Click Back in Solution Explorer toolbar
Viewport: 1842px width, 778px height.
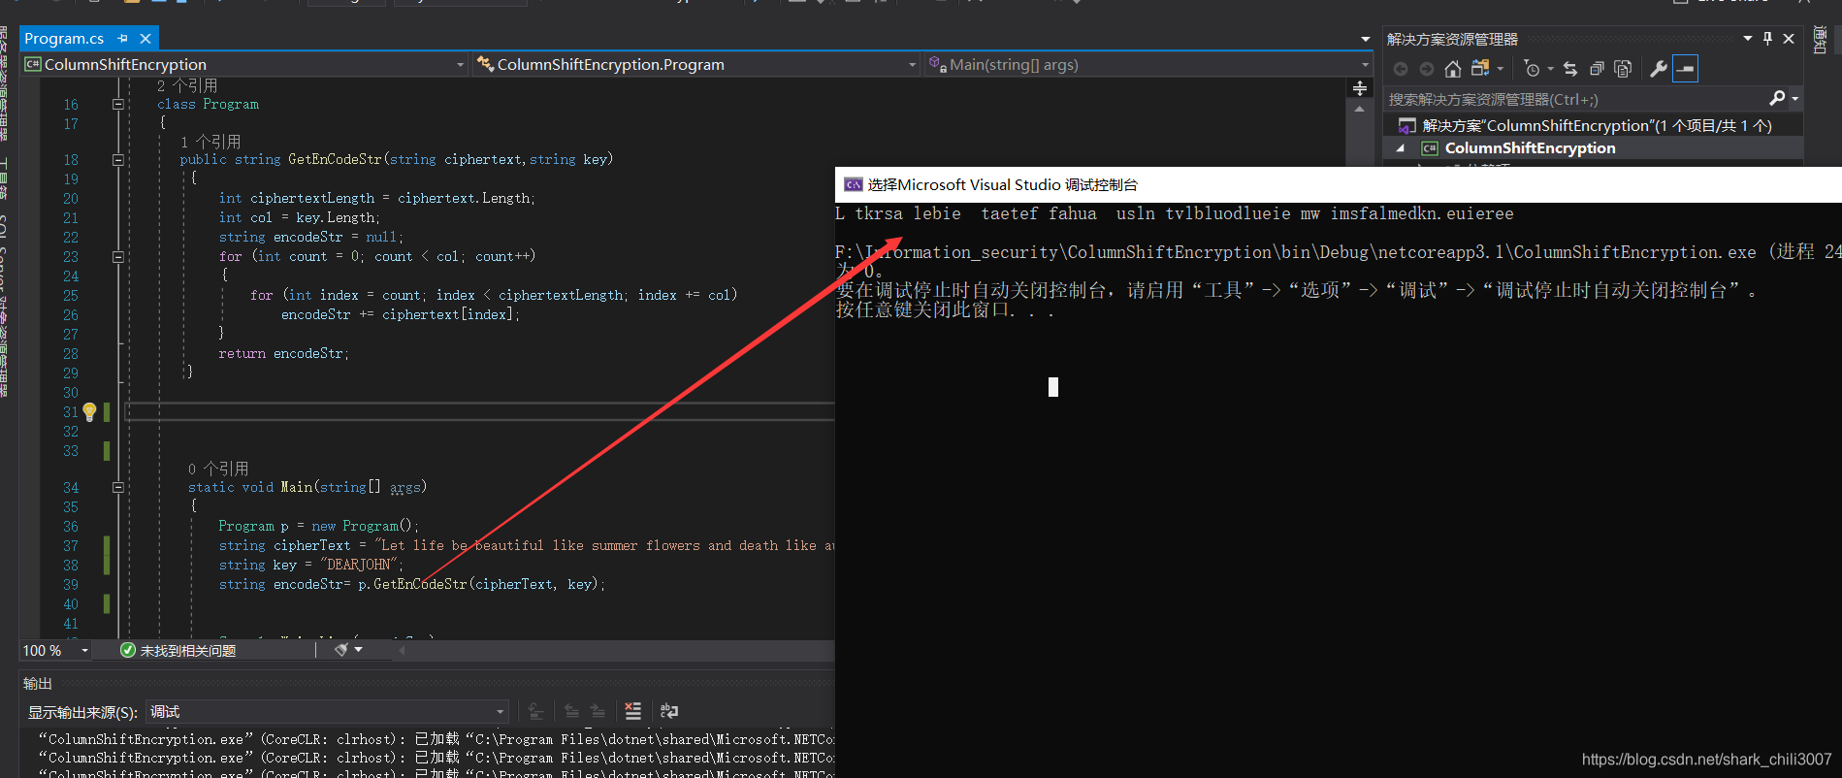click(1401, 69)
